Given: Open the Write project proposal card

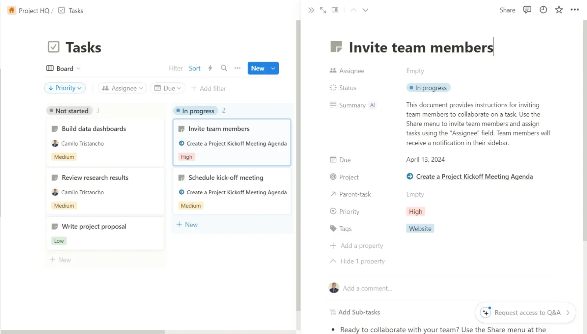Looking at the screenshot, I should pyautogui.click(x=105, y=234).
